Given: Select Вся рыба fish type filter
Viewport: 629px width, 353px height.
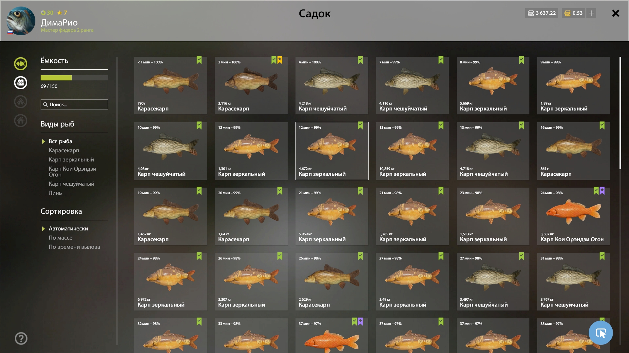Looking at the screenshot, I should click(x=60, y=141).
